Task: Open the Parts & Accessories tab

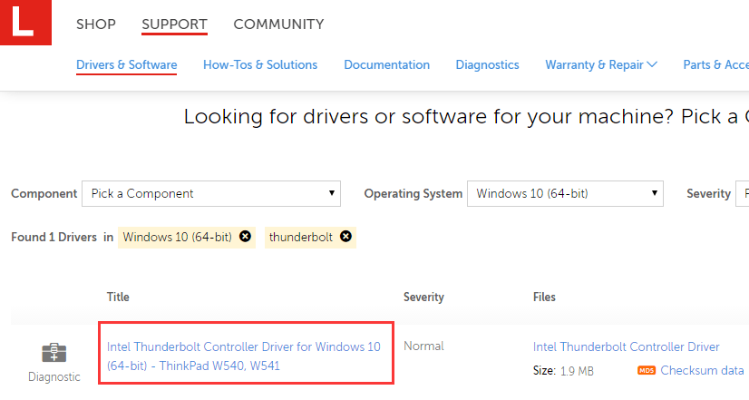Action: 716,65
